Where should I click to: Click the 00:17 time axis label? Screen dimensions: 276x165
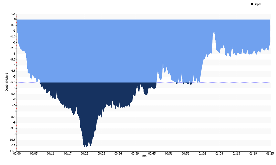(x=68, y=154)
